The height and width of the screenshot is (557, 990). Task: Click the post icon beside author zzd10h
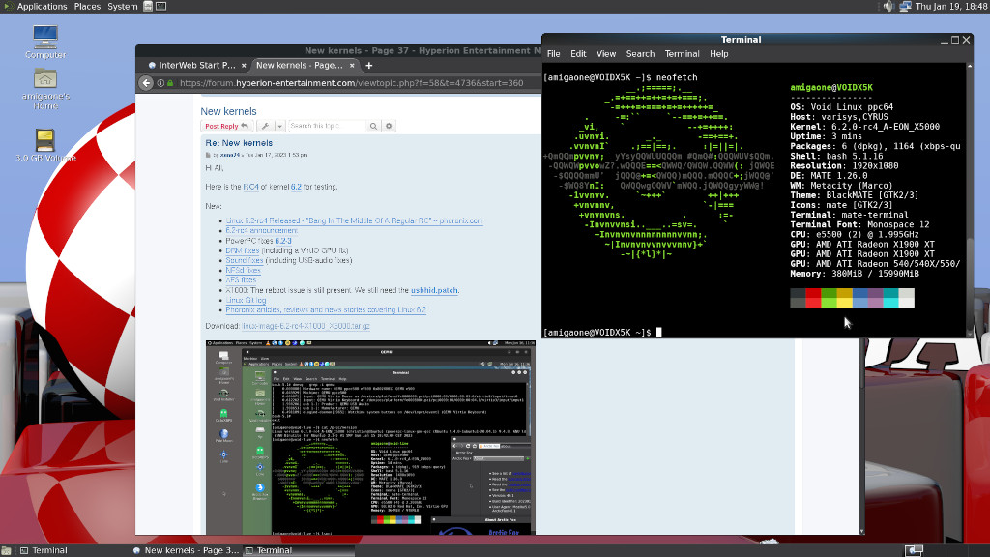coord(208,155)
